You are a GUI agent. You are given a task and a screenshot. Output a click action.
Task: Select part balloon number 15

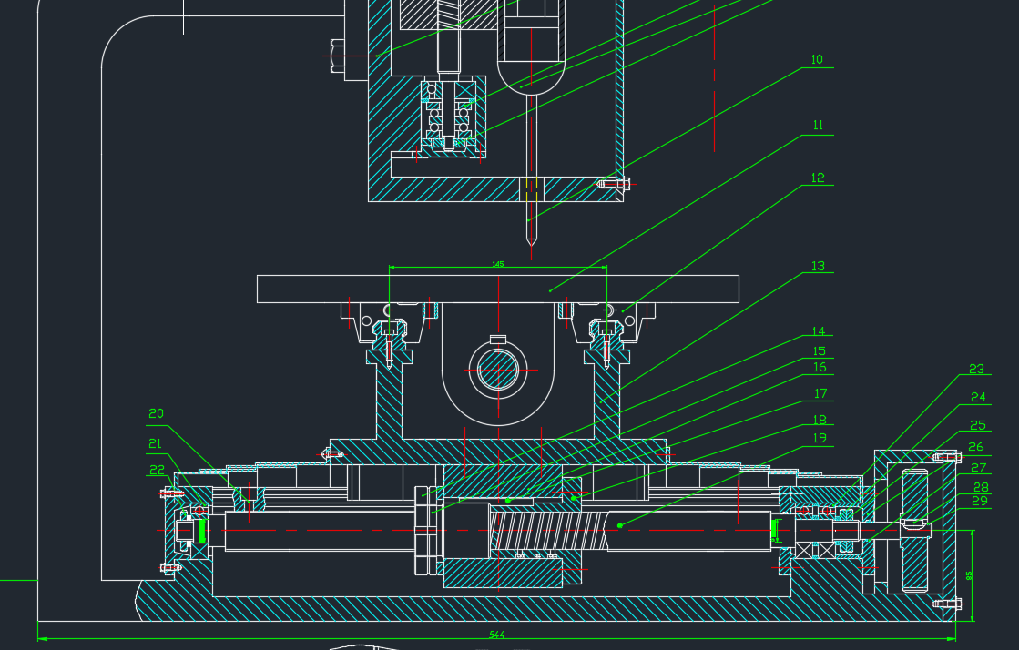(x=819, y=351)
